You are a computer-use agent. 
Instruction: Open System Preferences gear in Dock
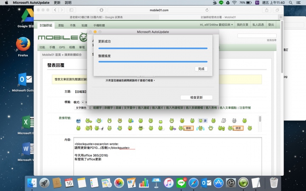(231, 183)
